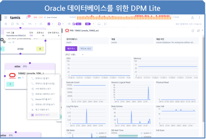Click the teal 1 badge on node 10662
Screen dimensions: 206x139
click(x=10, y=84)
